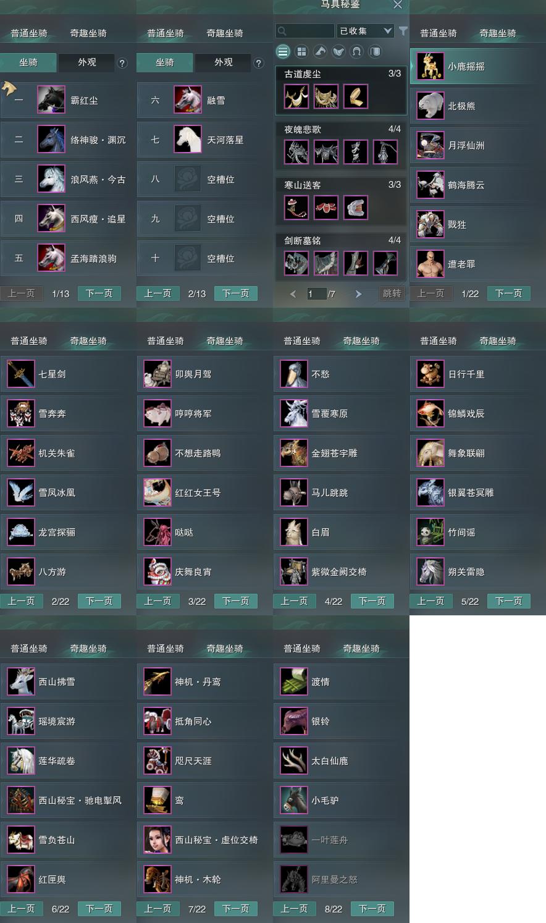The height and width of the screenshot is (923, 546).
Task: Focus the 马具秘鉴 search field
Action: (305, 31)
